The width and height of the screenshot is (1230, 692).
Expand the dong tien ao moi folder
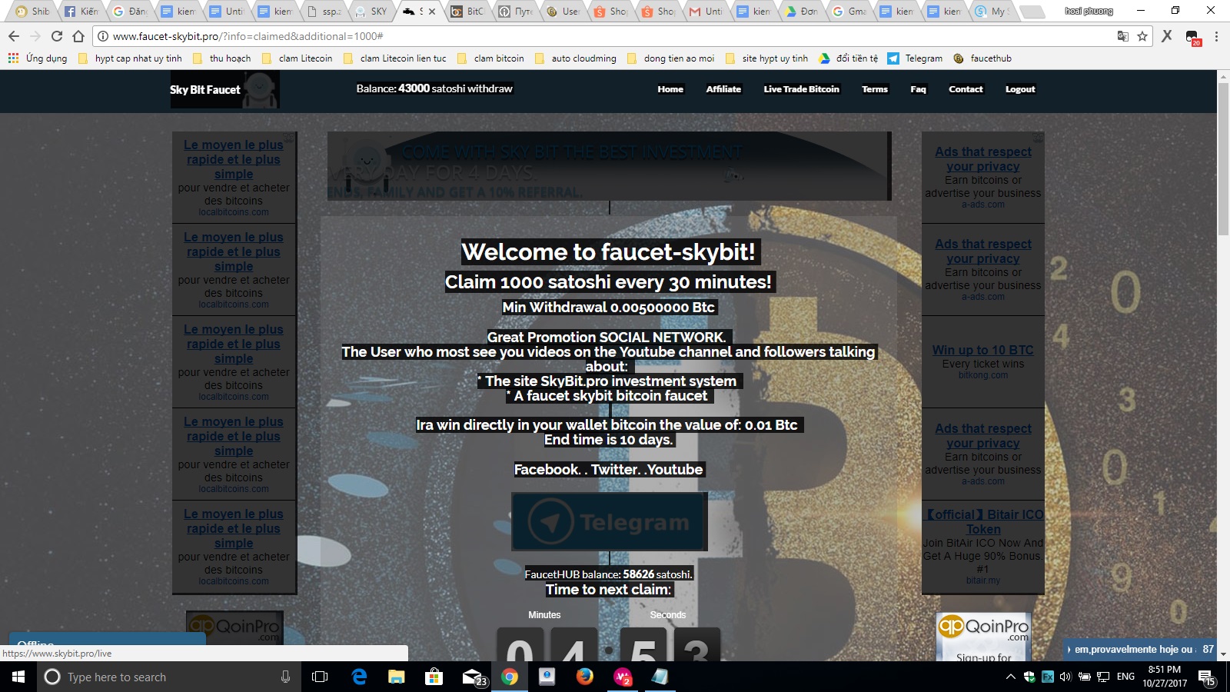point(671,58)
